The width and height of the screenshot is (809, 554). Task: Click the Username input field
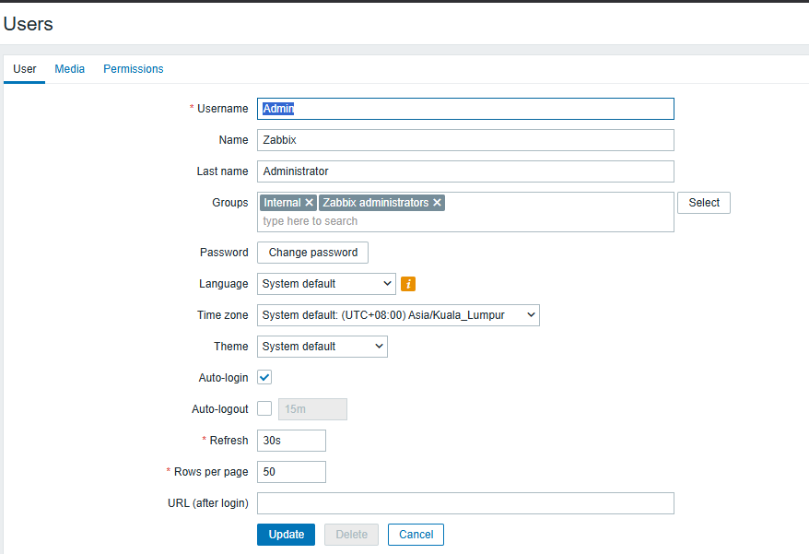465,109
